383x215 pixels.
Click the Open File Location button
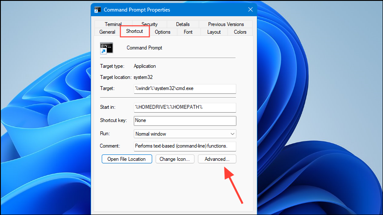(x=127, y=159)
